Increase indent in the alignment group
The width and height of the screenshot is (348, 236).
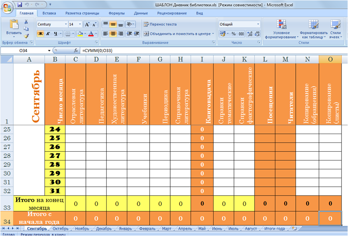click(x=137, y=34)
